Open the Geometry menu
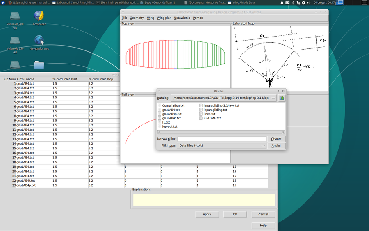The image size is (369, 231). click(137, 18)
